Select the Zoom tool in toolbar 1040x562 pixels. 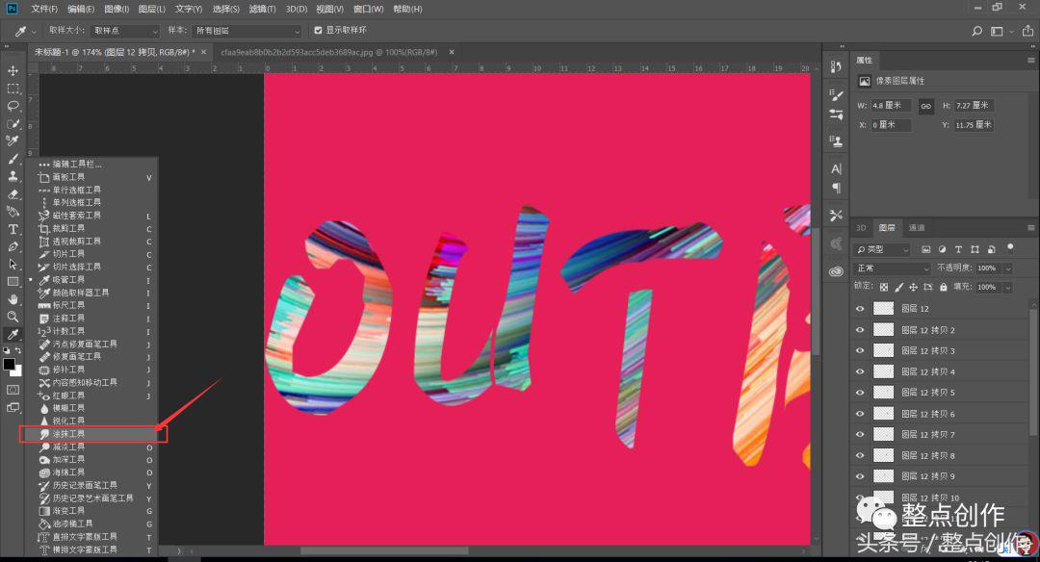click(13, 317)
